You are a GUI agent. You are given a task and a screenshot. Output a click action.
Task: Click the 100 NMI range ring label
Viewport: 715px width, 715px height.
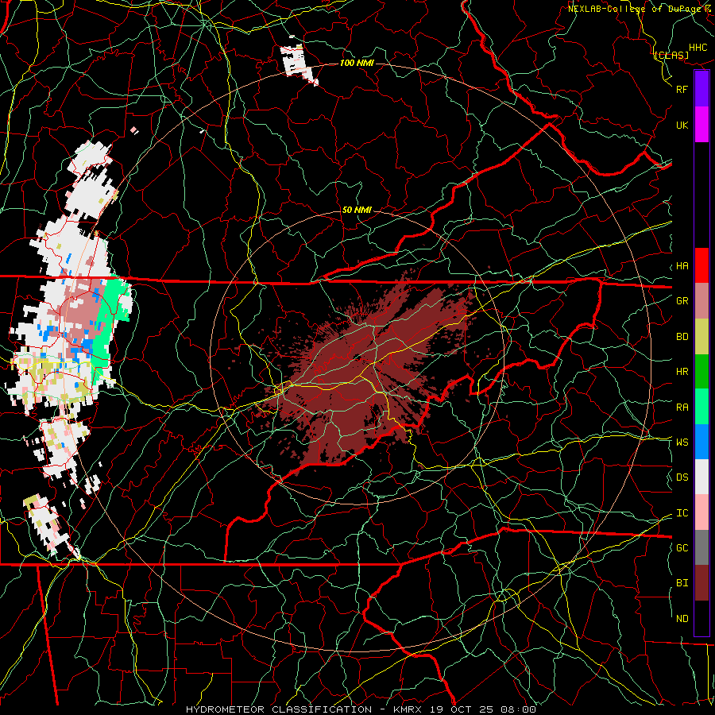click(357, 63)
